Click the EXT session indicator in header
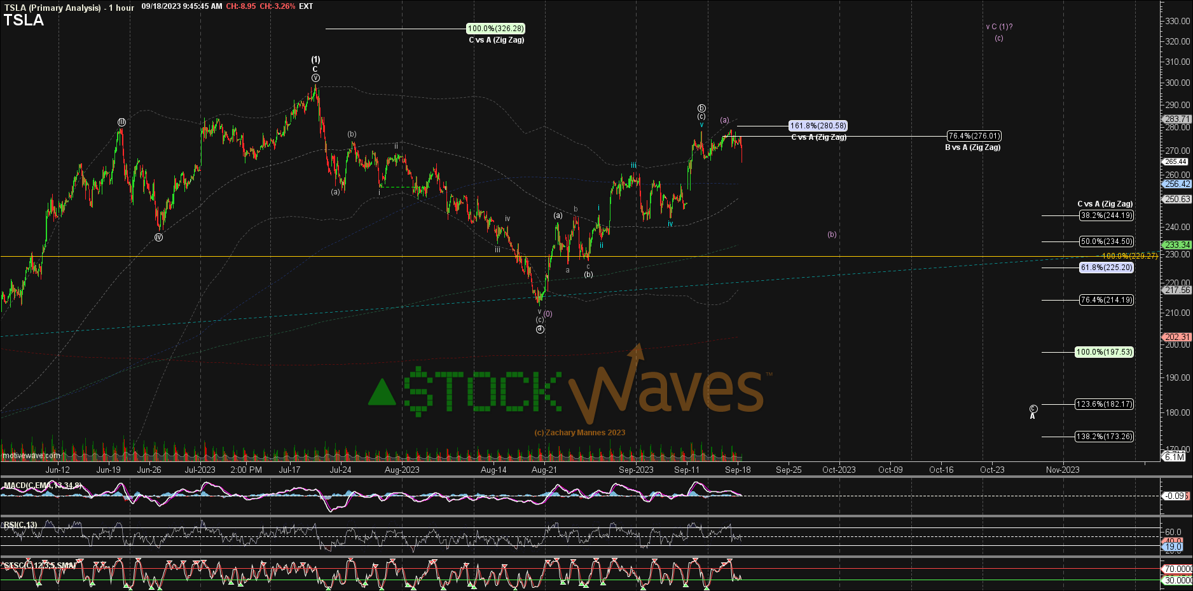Image resolution: width=1193 pixels, height=591 pixels. 306,6
